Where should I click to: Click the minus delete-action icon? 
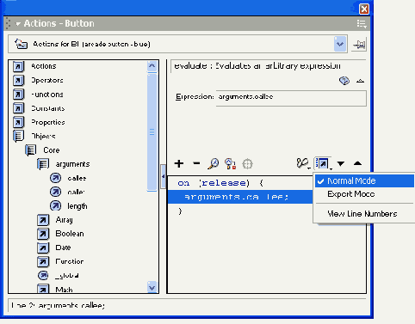point(196,163)
